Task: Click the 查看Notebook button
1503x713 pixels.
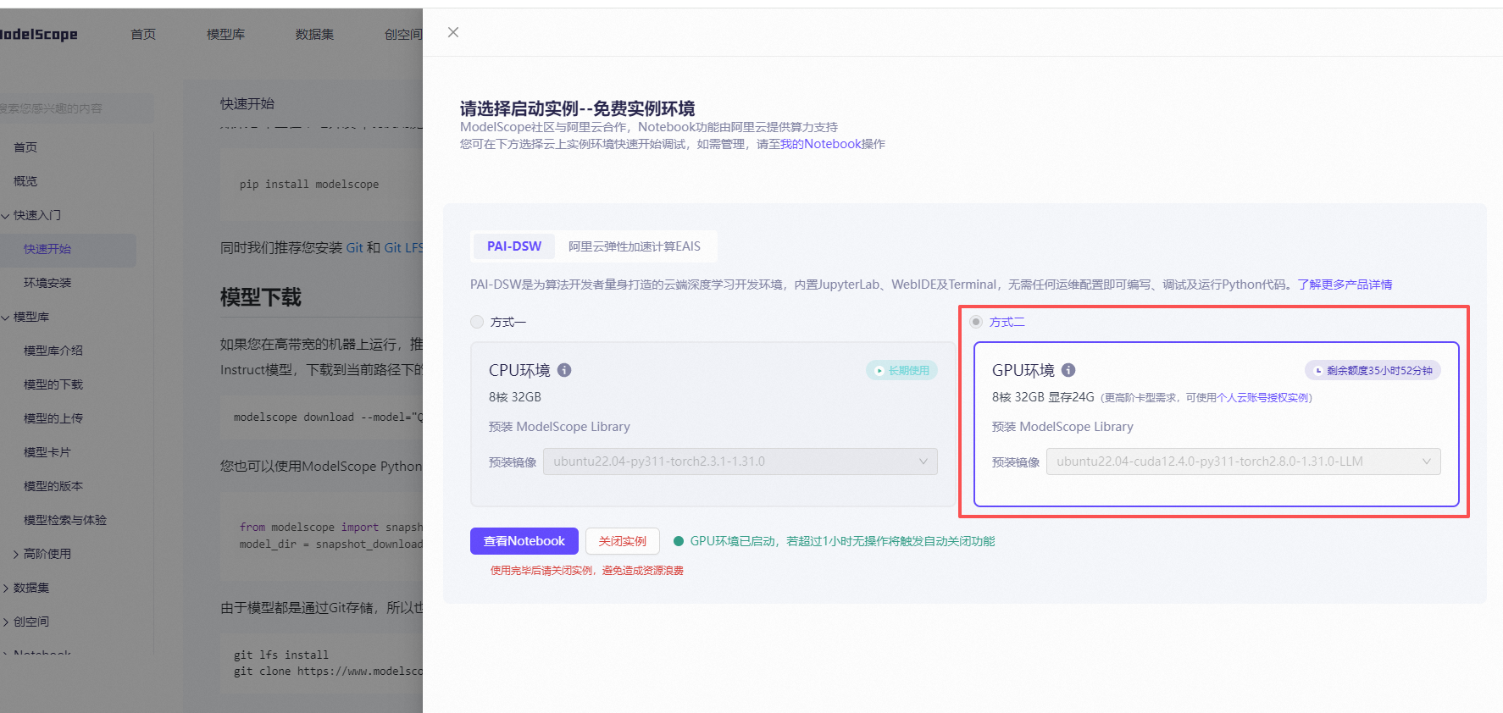Action: 524,541
